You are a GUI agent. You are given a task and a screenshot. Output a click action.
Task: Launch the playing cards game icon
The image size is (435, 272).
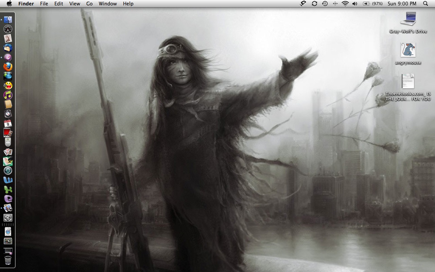point(8,152)
